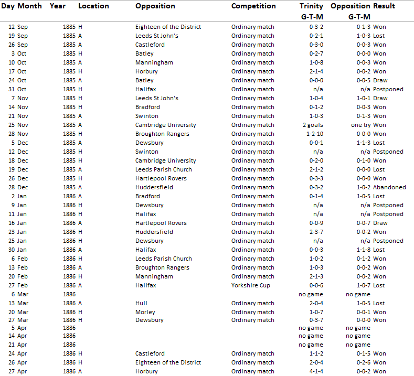Click 'Lost' result in 13 Mar row
414x376 pixels.
(379, 304)
